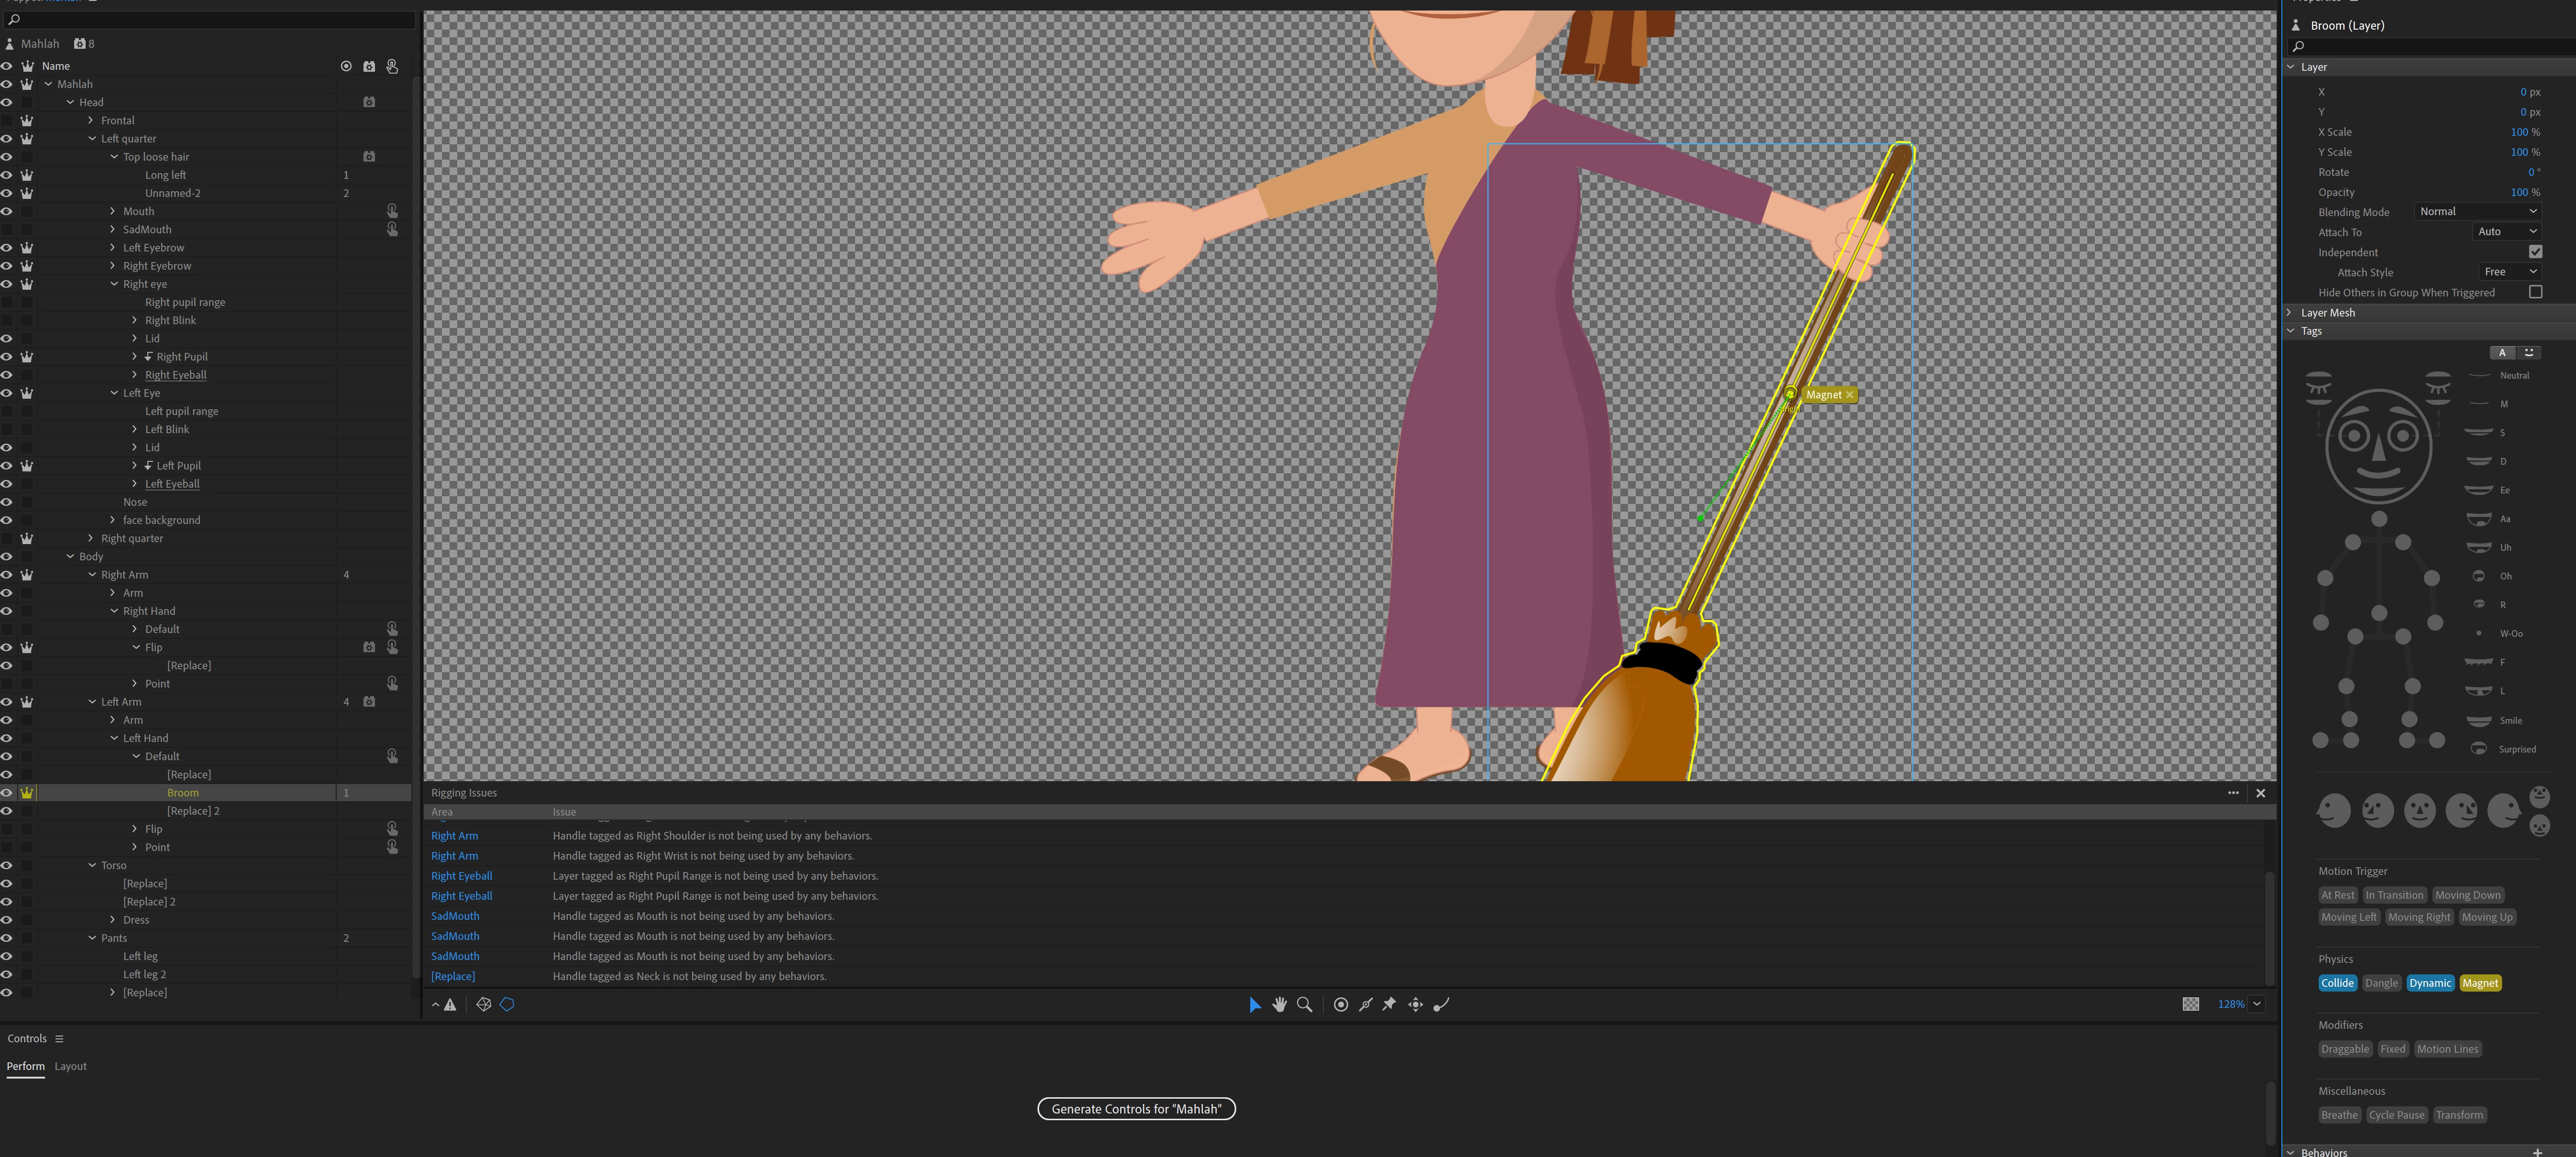This screenshot has height=1157, width=2576.
Task: Select the Handle tool
Action: click(1341, 1004)
